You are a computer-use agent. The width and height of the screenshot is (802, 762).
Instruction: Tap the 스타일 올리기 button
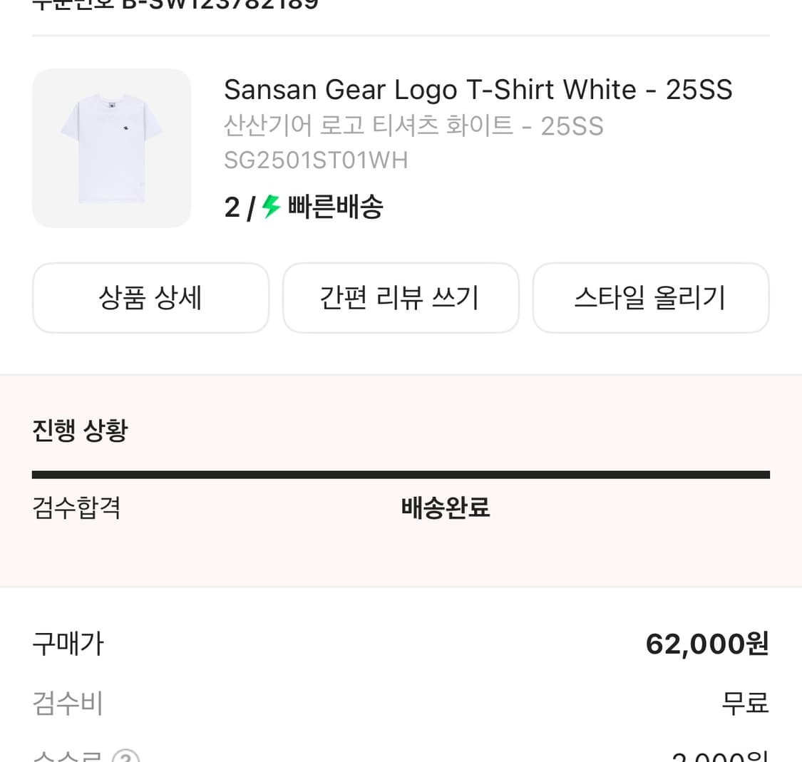tap(650, 297)
